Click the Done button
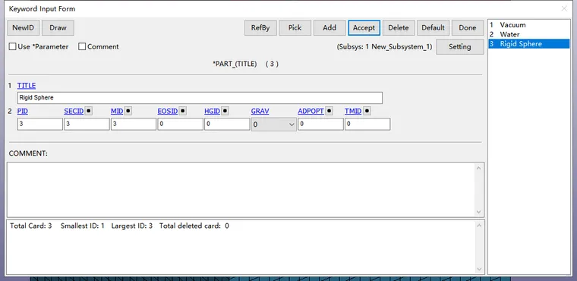The height and width of the screenshot is (281, 577). click(468, 27)
